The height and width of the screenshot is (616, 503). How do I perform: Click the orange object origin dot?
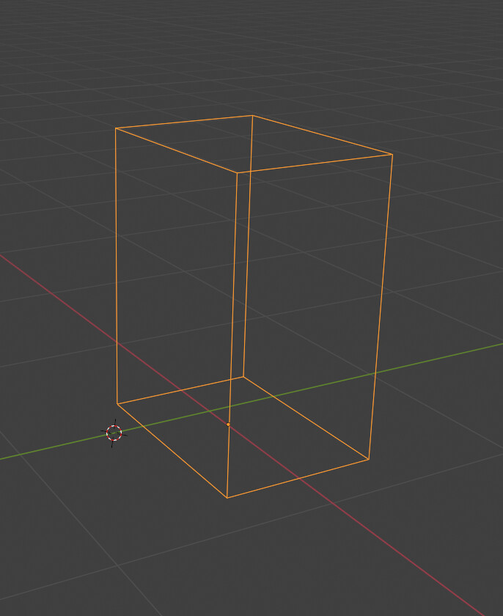pyautogui.click(x=229, y=425)
